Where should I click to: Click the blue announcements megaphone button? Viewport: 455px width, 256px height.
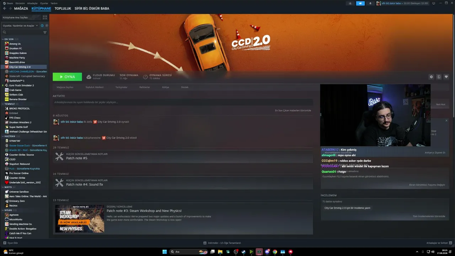pyautogui.click(x=360, y=3)
